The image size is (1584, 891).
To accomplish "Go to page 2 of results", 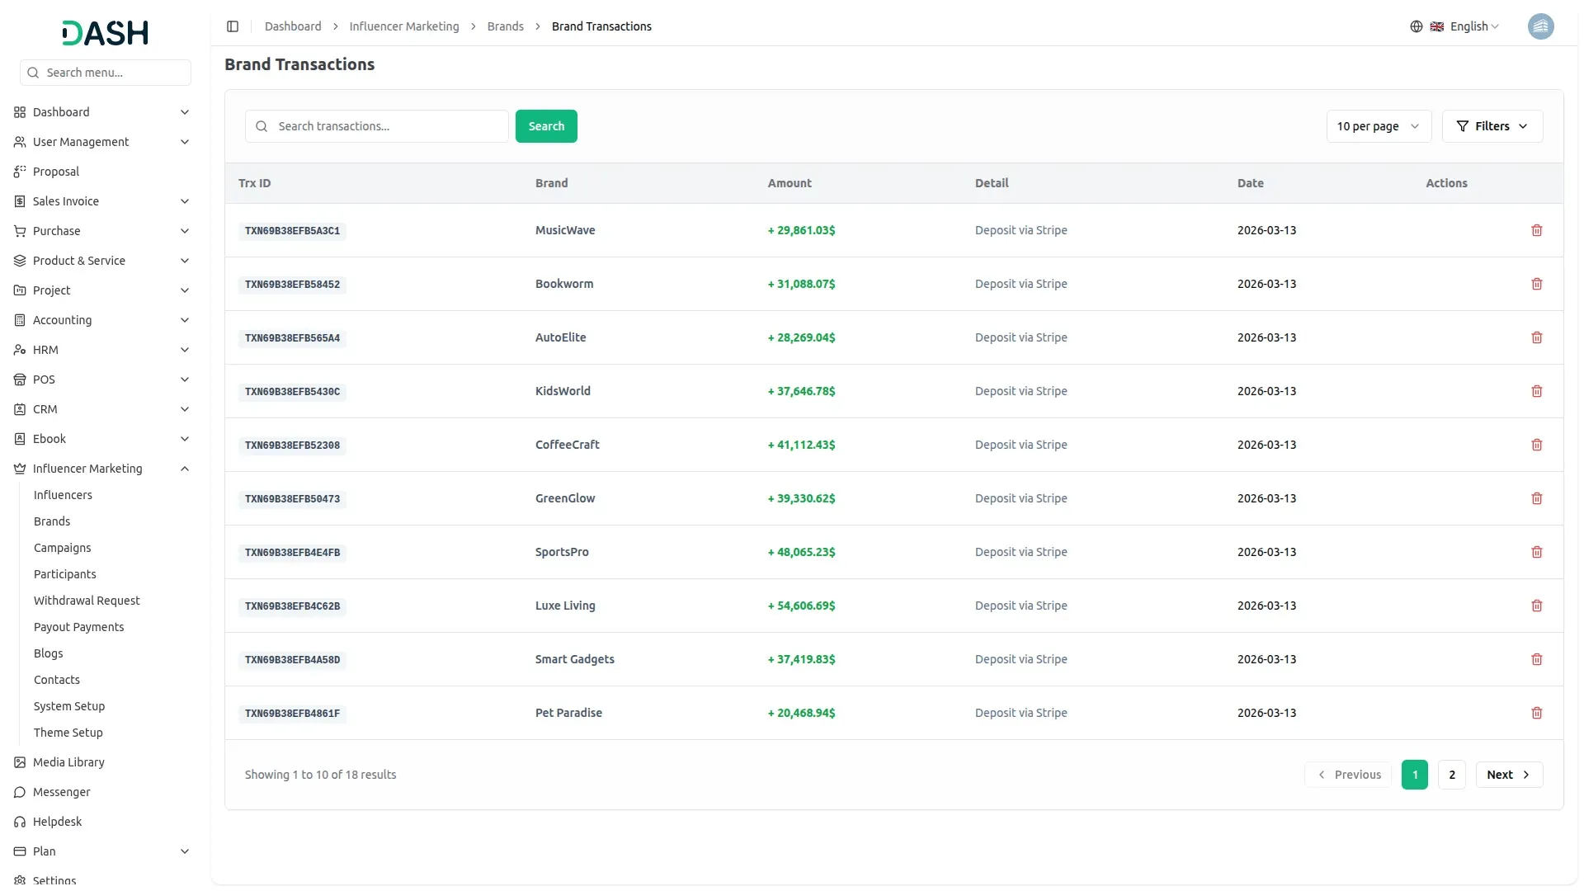I will click(1451, 775).
